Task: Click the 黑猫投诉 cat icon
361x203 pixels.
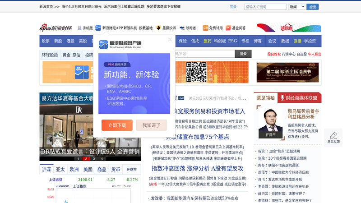Action: click(158, 28)
